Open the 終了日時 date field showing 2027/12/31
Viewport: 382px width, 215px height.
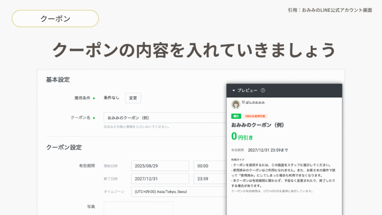click(160, 178)
